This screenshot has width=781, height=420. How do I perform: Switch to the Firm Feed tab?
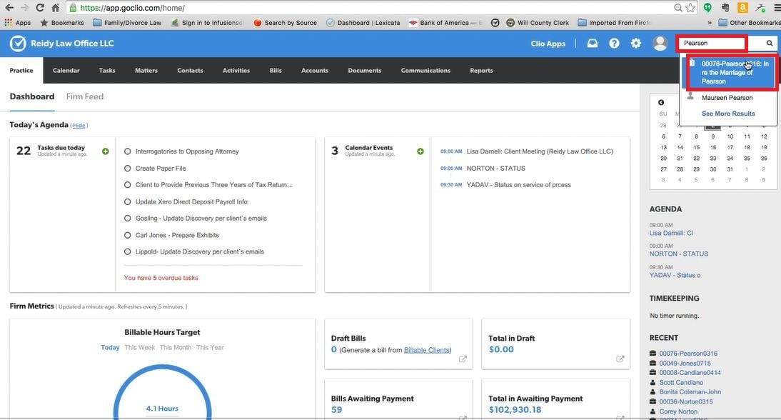click(x=84, y=96)
